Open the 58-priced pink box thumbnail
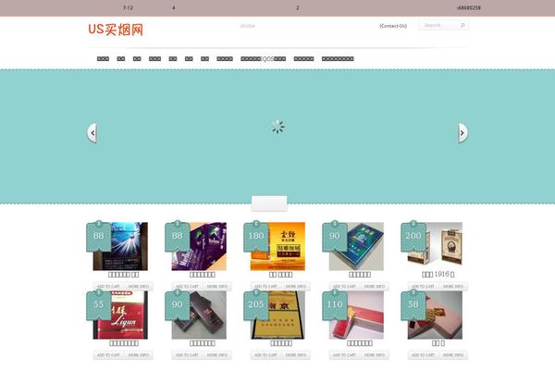The height and width of the screenshot is (370, 555). click(x=435, y=315)
